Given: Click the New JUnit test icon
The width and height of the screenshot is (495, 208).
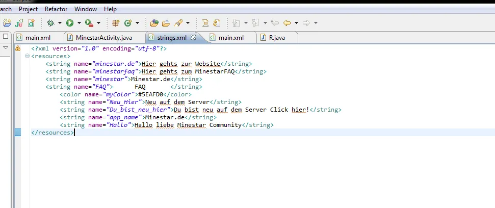Looking at the screenshot, I should point(19,23).
